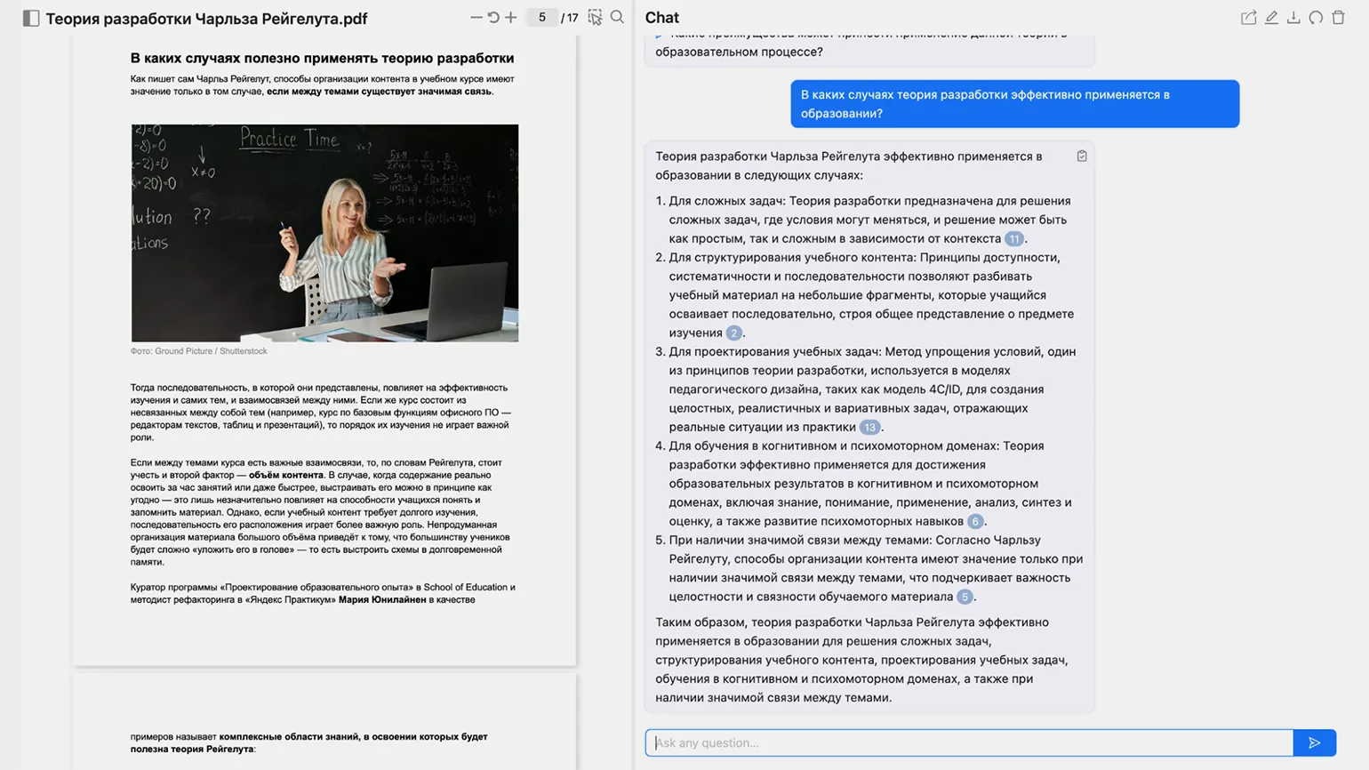Reset the PDF zoom level

tap(493, 17)
